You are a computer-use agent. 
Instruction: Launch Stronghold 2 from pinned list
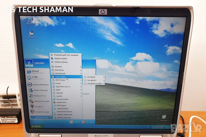tap(37, 107)
